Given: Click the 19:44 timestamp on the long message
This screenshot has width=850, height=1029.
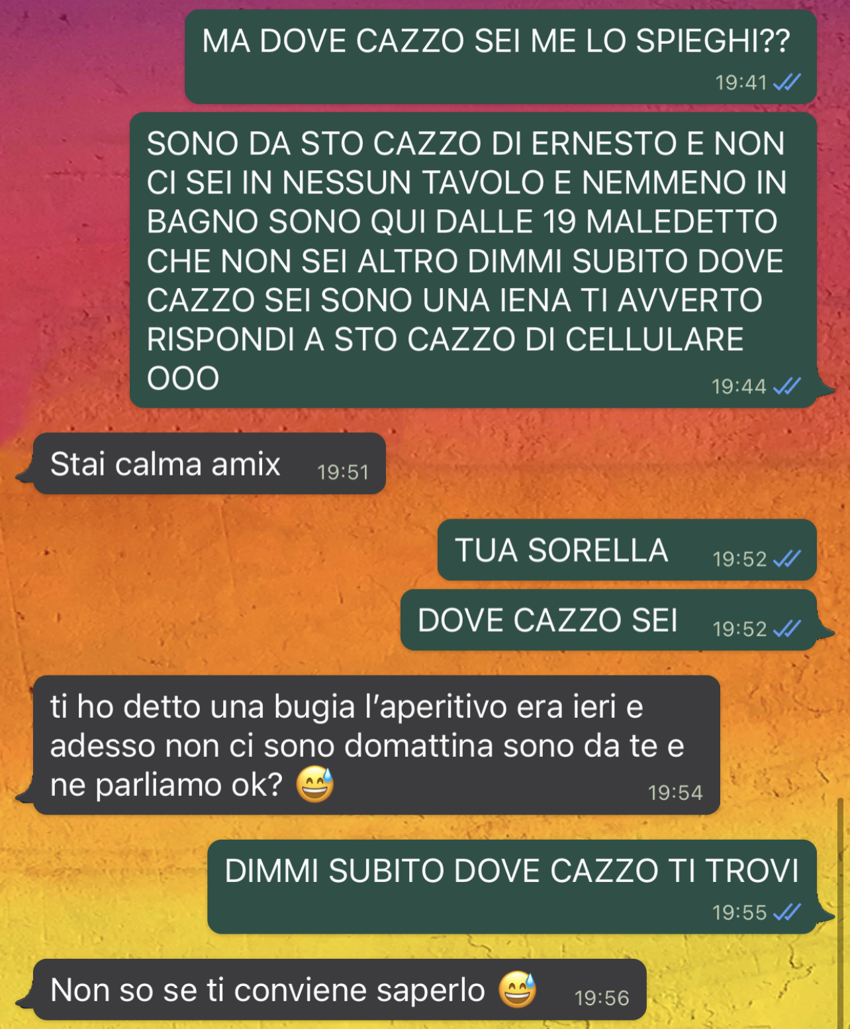Looking at the screenshot, I should pyautogui.click(x=739, y=386).
